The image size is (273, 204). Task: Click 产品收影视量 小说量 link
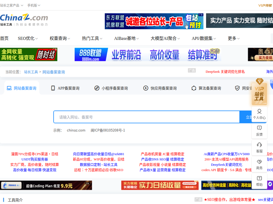(162, 165)
